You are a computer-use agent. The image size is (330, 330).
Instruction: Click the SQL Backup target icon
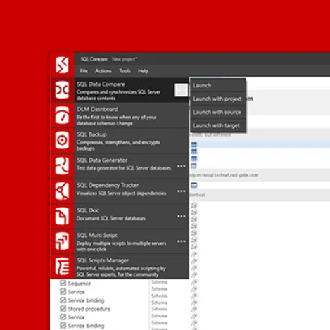(62, 140)
